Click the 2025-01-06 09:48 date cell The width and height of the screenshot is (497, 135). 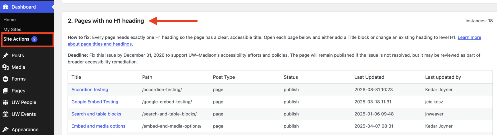[x=374, y=114]
